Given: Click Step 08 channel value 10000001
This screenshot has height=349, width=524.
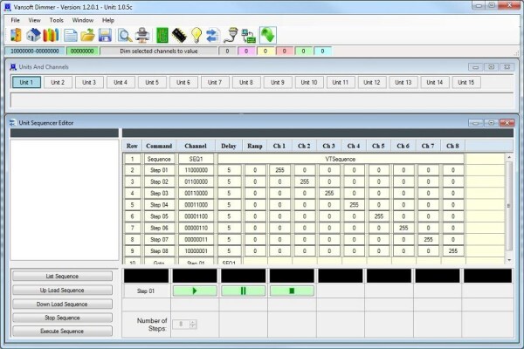Looking at the screenshot, I should [196, 251].
